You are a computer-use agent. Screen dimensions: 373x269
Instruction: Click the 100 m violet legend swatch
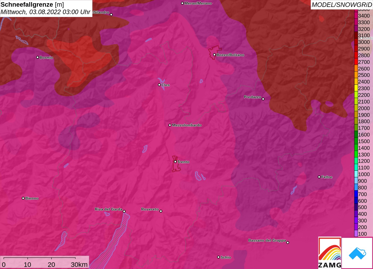coord(356,234)
